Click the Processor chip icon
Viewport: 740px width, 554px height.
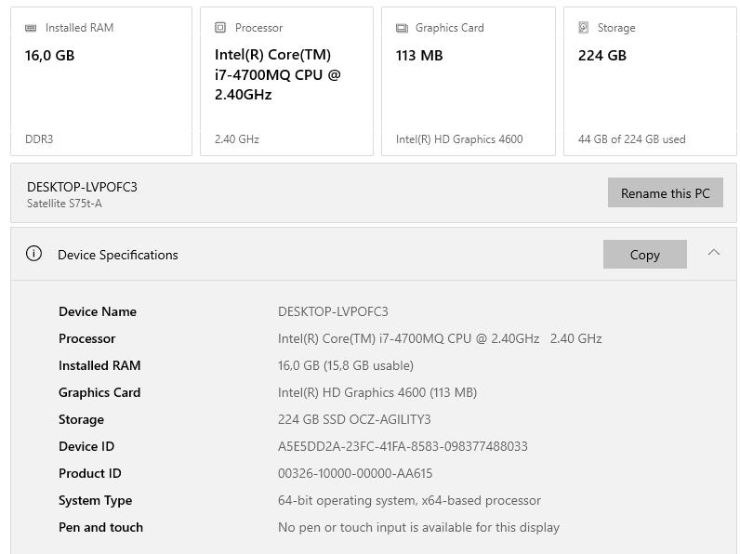click(220, 28)
